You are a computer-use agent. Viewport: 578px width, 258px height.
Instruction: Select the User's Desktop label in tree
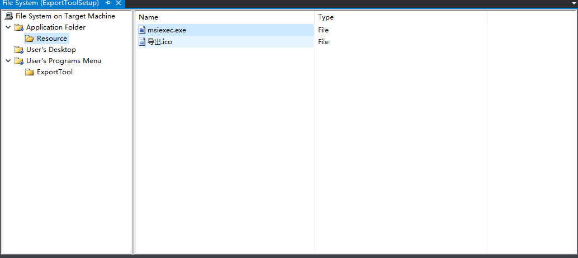click(x=51, y=50)
